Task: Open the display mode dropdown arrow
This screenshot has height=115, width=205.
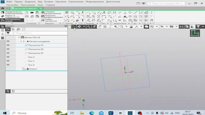Action: [x=157, y=27]
